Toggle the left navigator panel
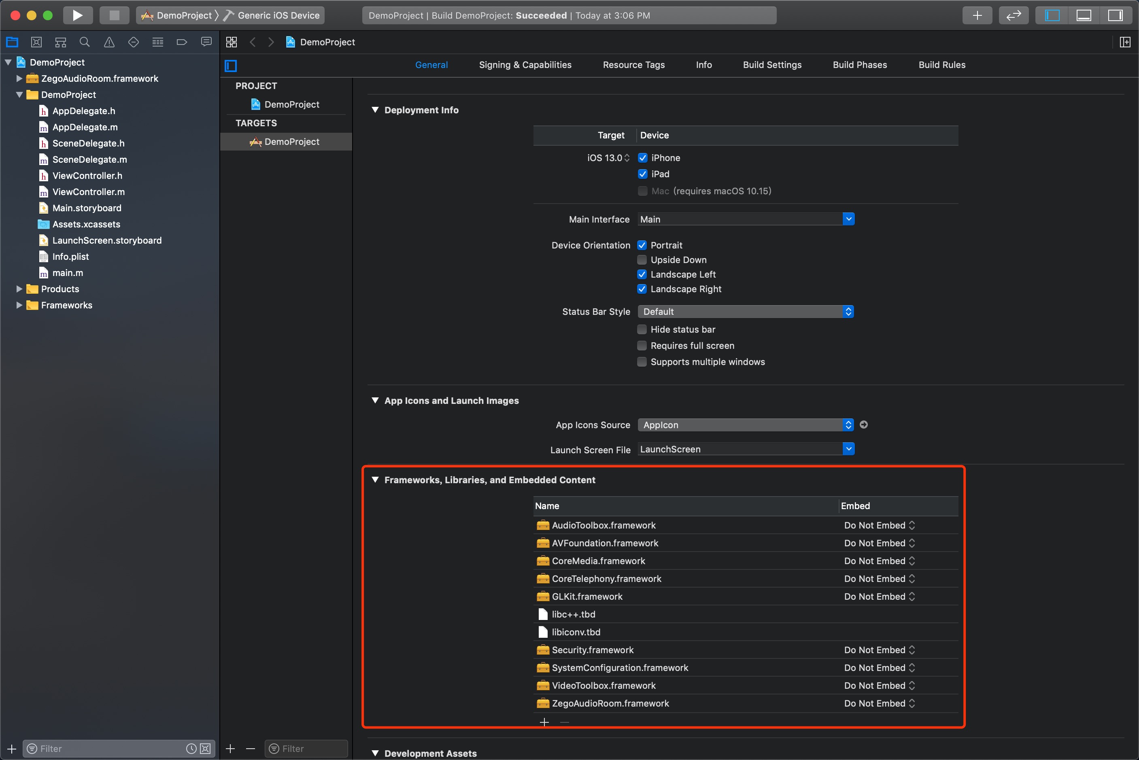Image resolution: width=1139 pixels, height=760 pixels. 1052,15
